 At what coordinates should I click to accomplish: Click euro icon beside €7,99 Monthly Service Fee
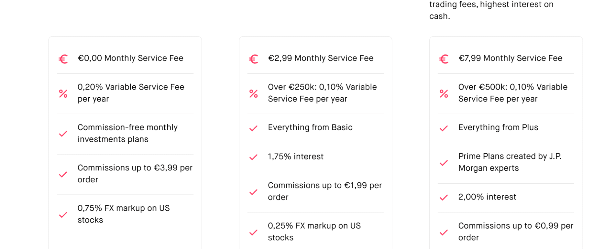tap(444, 59)
